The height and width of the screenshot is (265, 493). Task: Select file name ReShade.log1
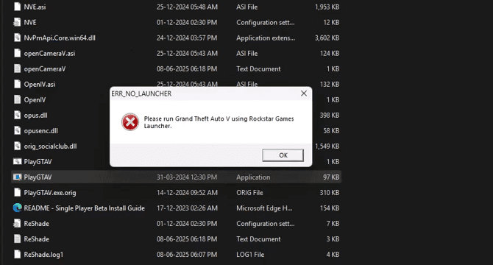[x=43, y=255]
